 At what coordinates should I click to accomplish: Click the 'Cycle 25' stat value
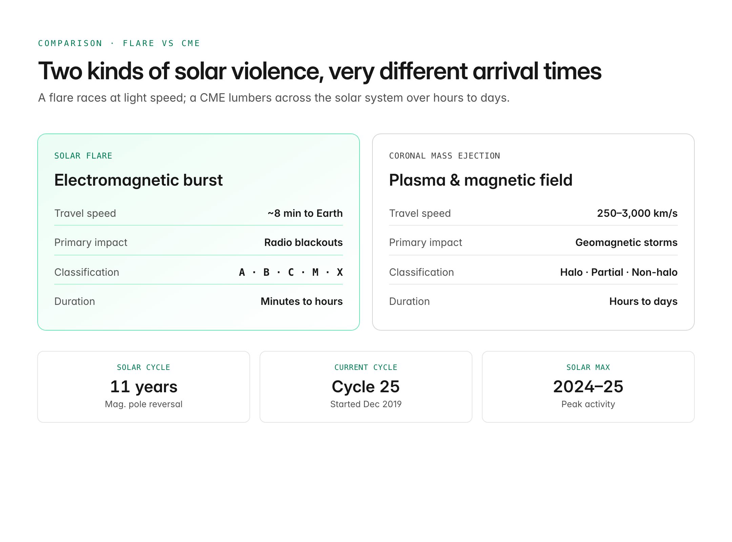point(366,387)
